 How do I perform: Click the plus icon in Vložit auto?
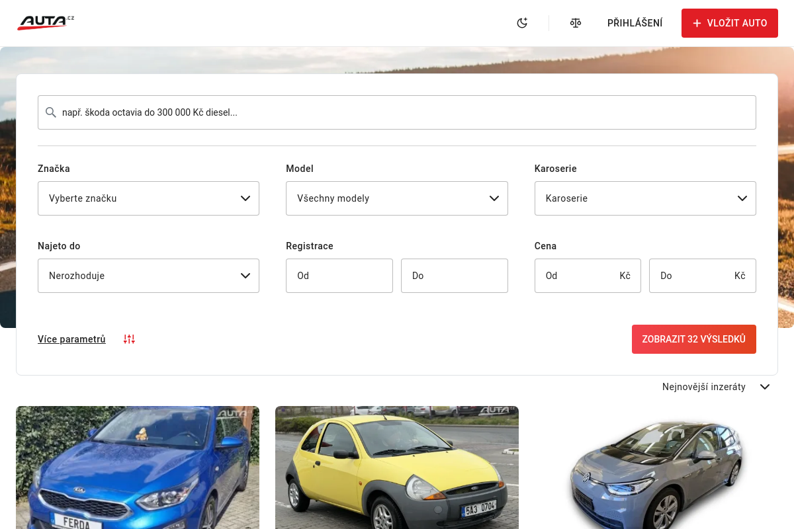point(697,23)
